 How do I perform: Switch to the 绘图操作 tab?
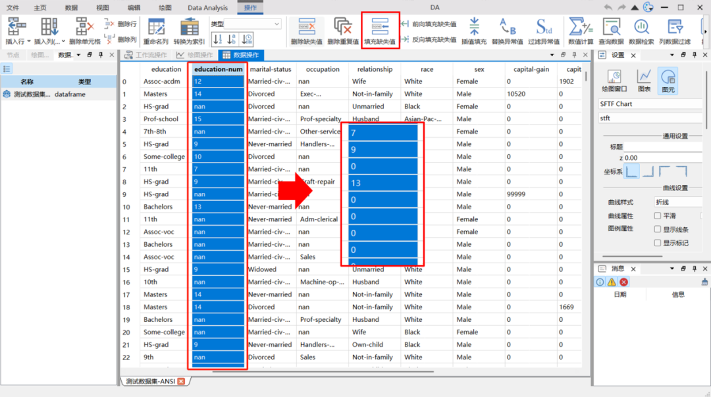coord(195,55)
